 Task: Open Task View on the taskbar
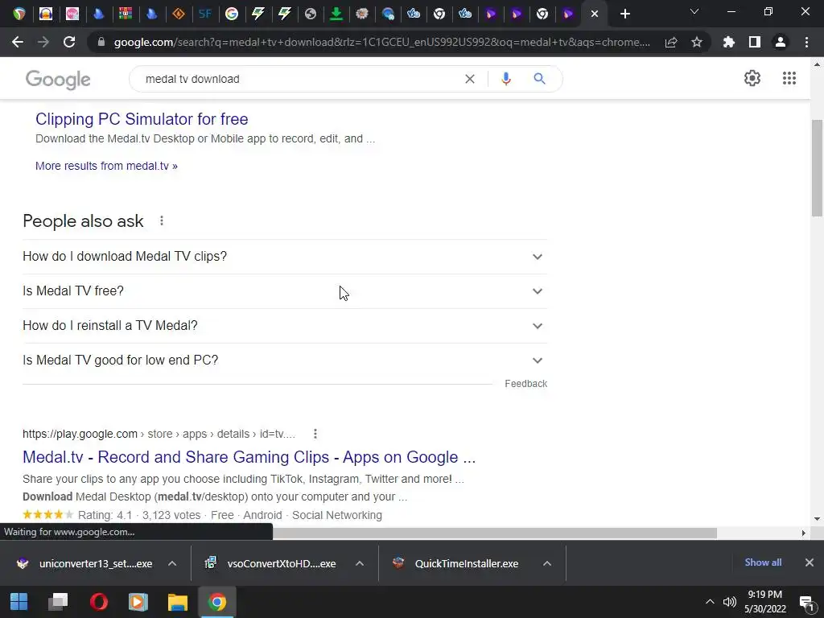[58, 602]
